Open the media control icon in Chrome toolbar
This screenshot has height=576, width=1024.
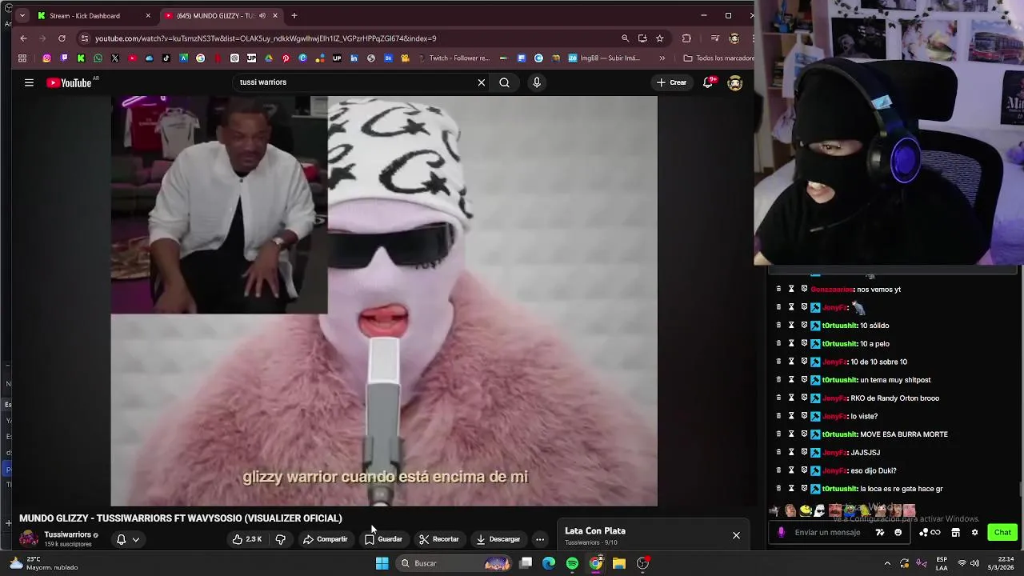click(x=714, y=38)
